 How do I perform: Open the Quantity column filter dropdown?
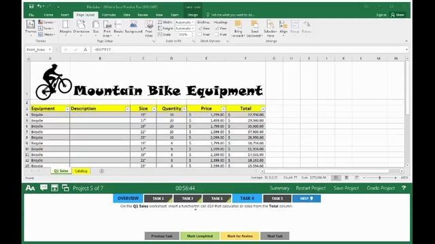click(184, 109)
